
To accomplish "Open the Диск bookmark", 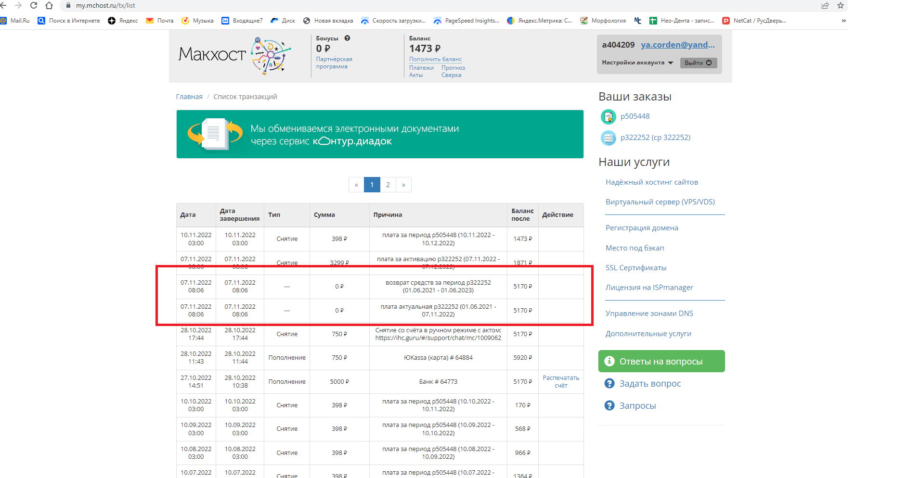I will coord(283,21).
